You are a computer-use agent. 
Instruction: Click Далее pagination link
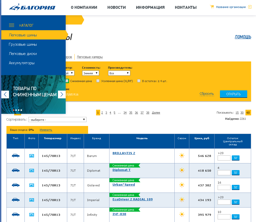[156, 113]
